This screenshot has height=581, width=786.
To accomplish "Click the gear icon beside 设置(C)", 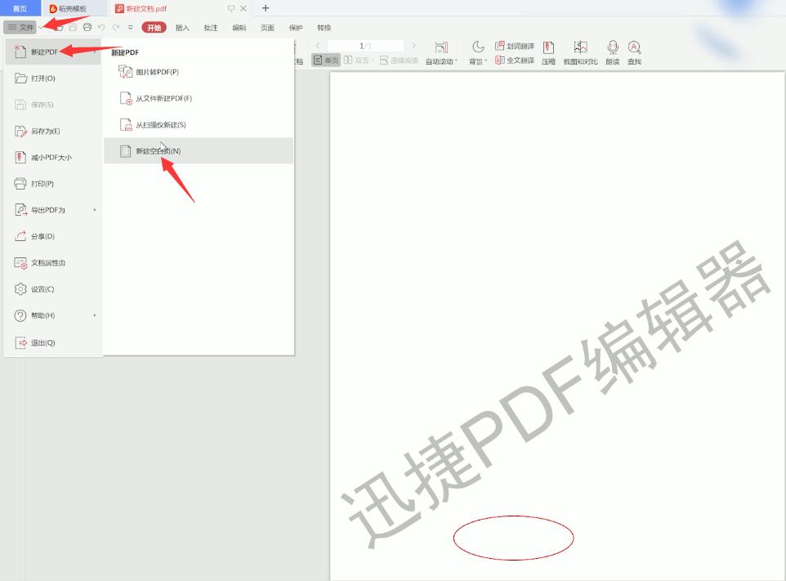I will pos(20,289).
